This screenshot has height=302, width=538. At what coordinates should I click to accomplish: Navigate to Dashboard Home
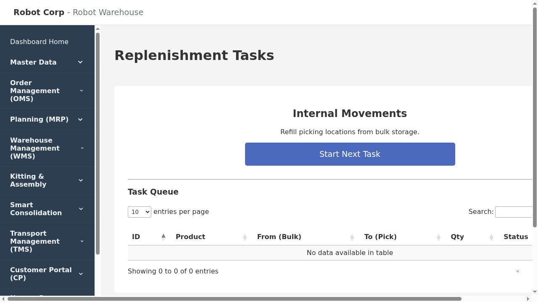coord(39,42)
